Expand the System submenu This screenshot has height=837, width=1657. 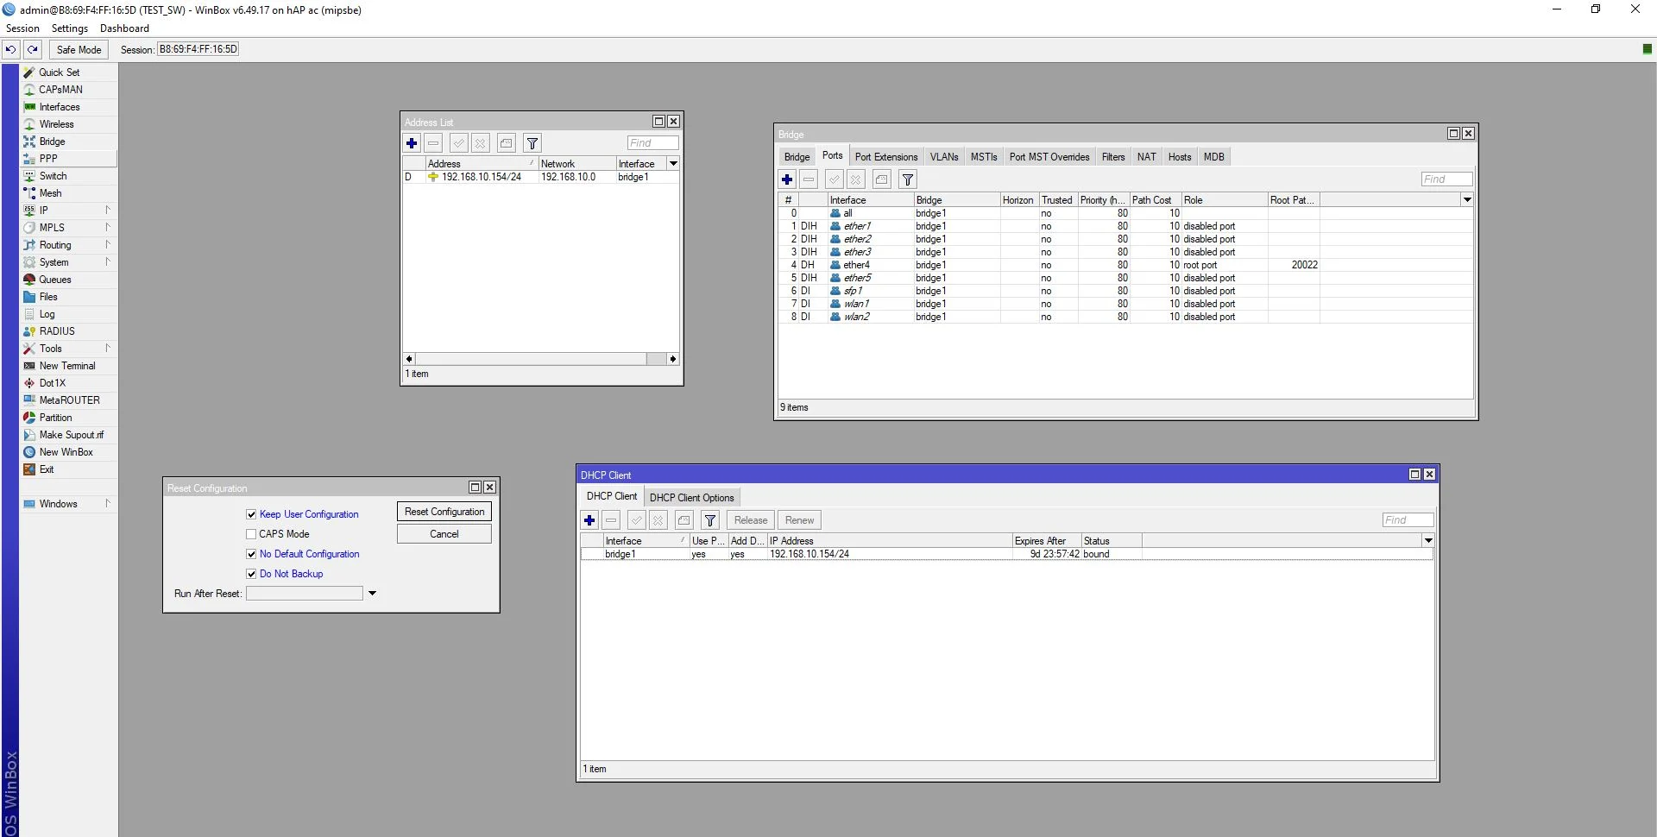[x=68, y=262]
